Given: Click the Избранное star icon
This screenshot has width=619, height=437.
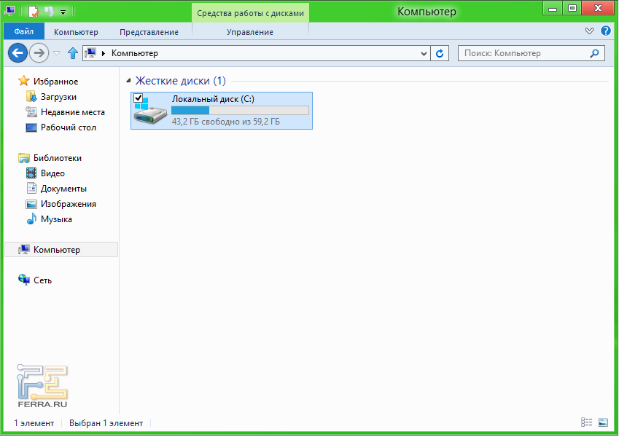Looking at the screenshot, I should pyautogui.click(x=23, y=81).
